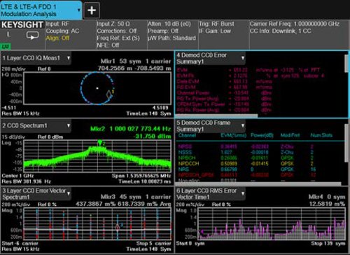Click the Frame Summary horizontal scrollbar
This screenshot has height=255, width=350.
258,184
